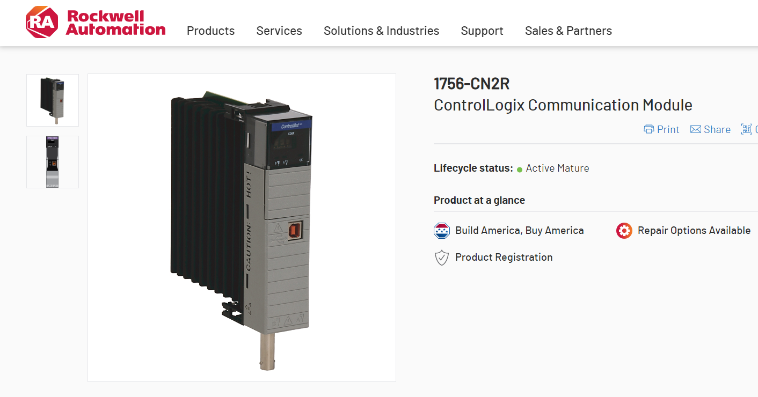Expand the Sales & Partners menu
The image size is (758, 397).
coord(568,31)
